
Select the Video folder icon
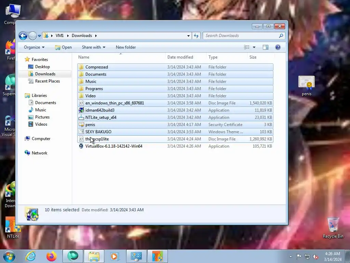81,96
